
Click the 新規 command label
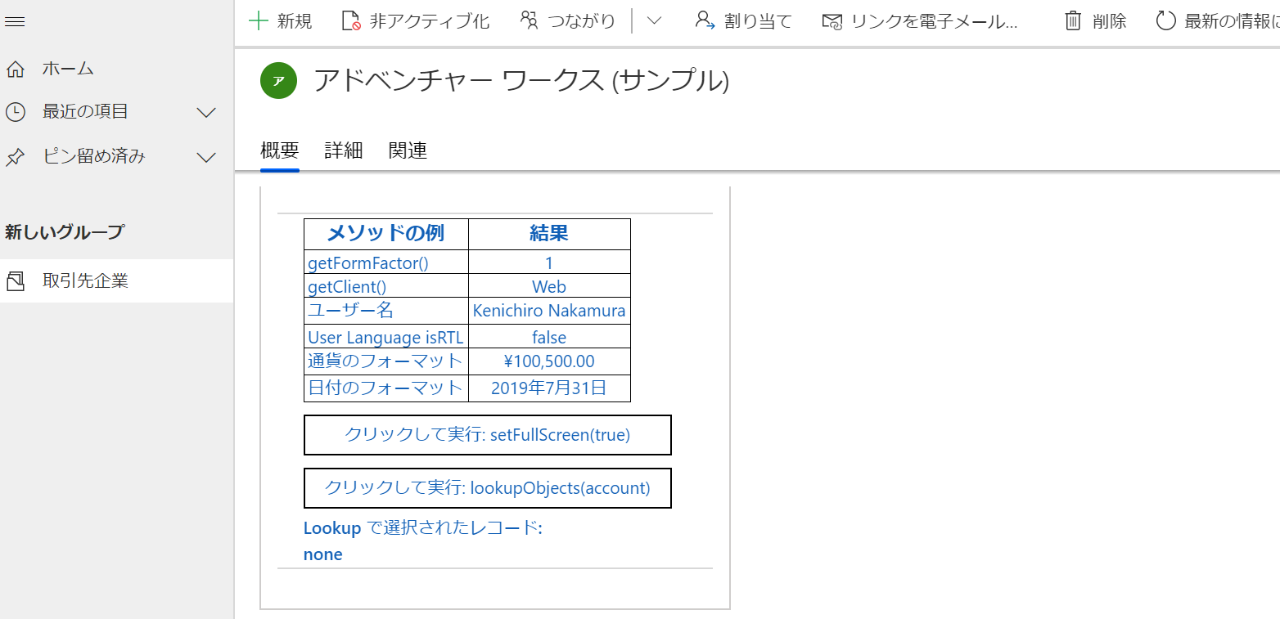click(295, 21)
